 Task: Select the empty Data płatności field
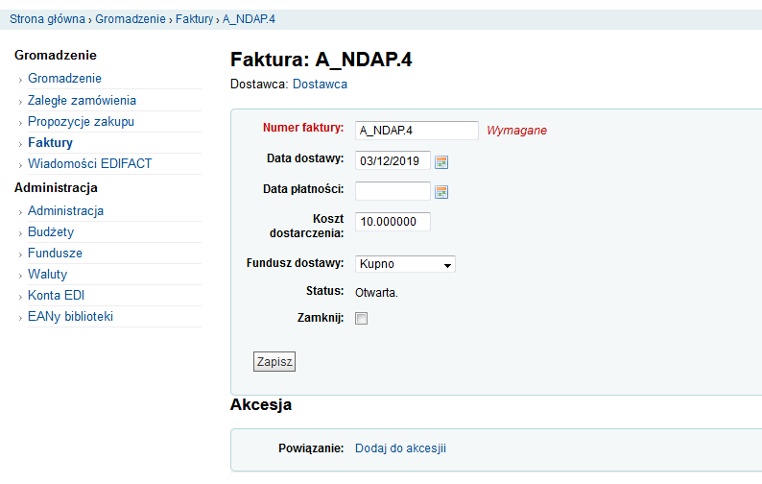[x=393, y=191]
